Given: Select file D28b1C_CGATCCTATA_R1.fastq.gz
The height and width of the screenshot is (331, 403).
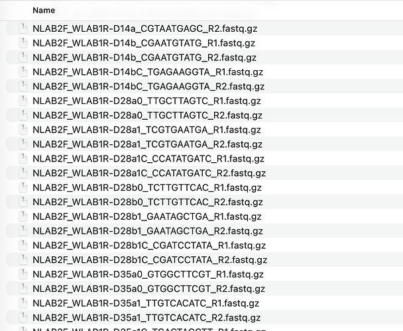Looking at the screenshot, I should pyautogui.click(x=149, y=246).
